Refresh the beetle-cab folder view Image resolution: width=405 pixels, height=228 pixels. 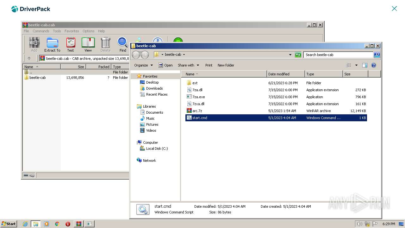[298, 55]
